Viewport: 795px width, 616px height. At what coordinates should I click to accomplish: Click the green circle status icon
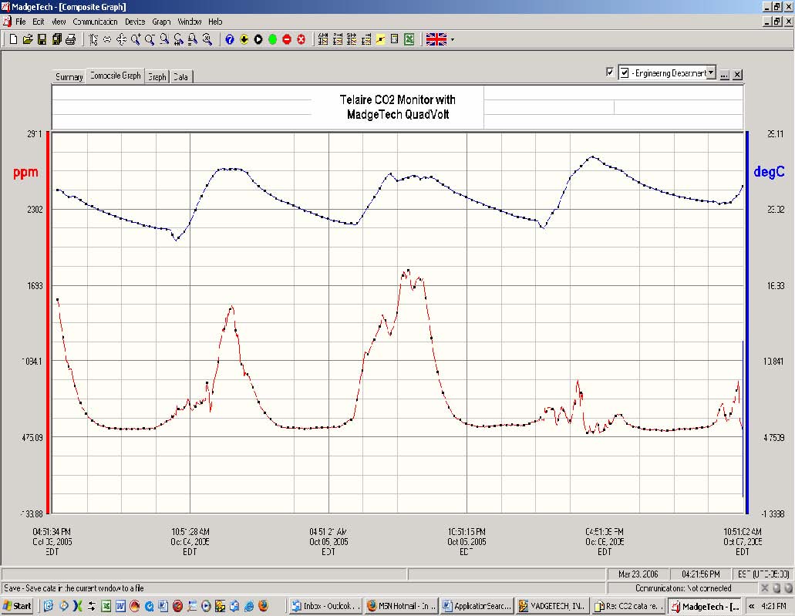point(272,39)
